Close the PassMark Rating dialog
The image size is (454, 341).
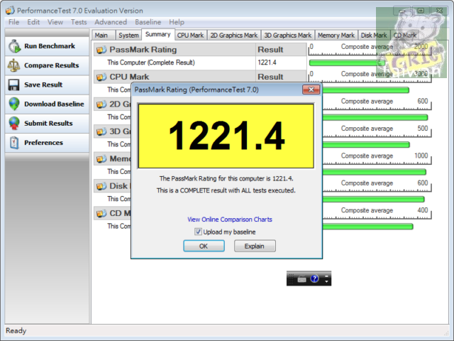311,90
